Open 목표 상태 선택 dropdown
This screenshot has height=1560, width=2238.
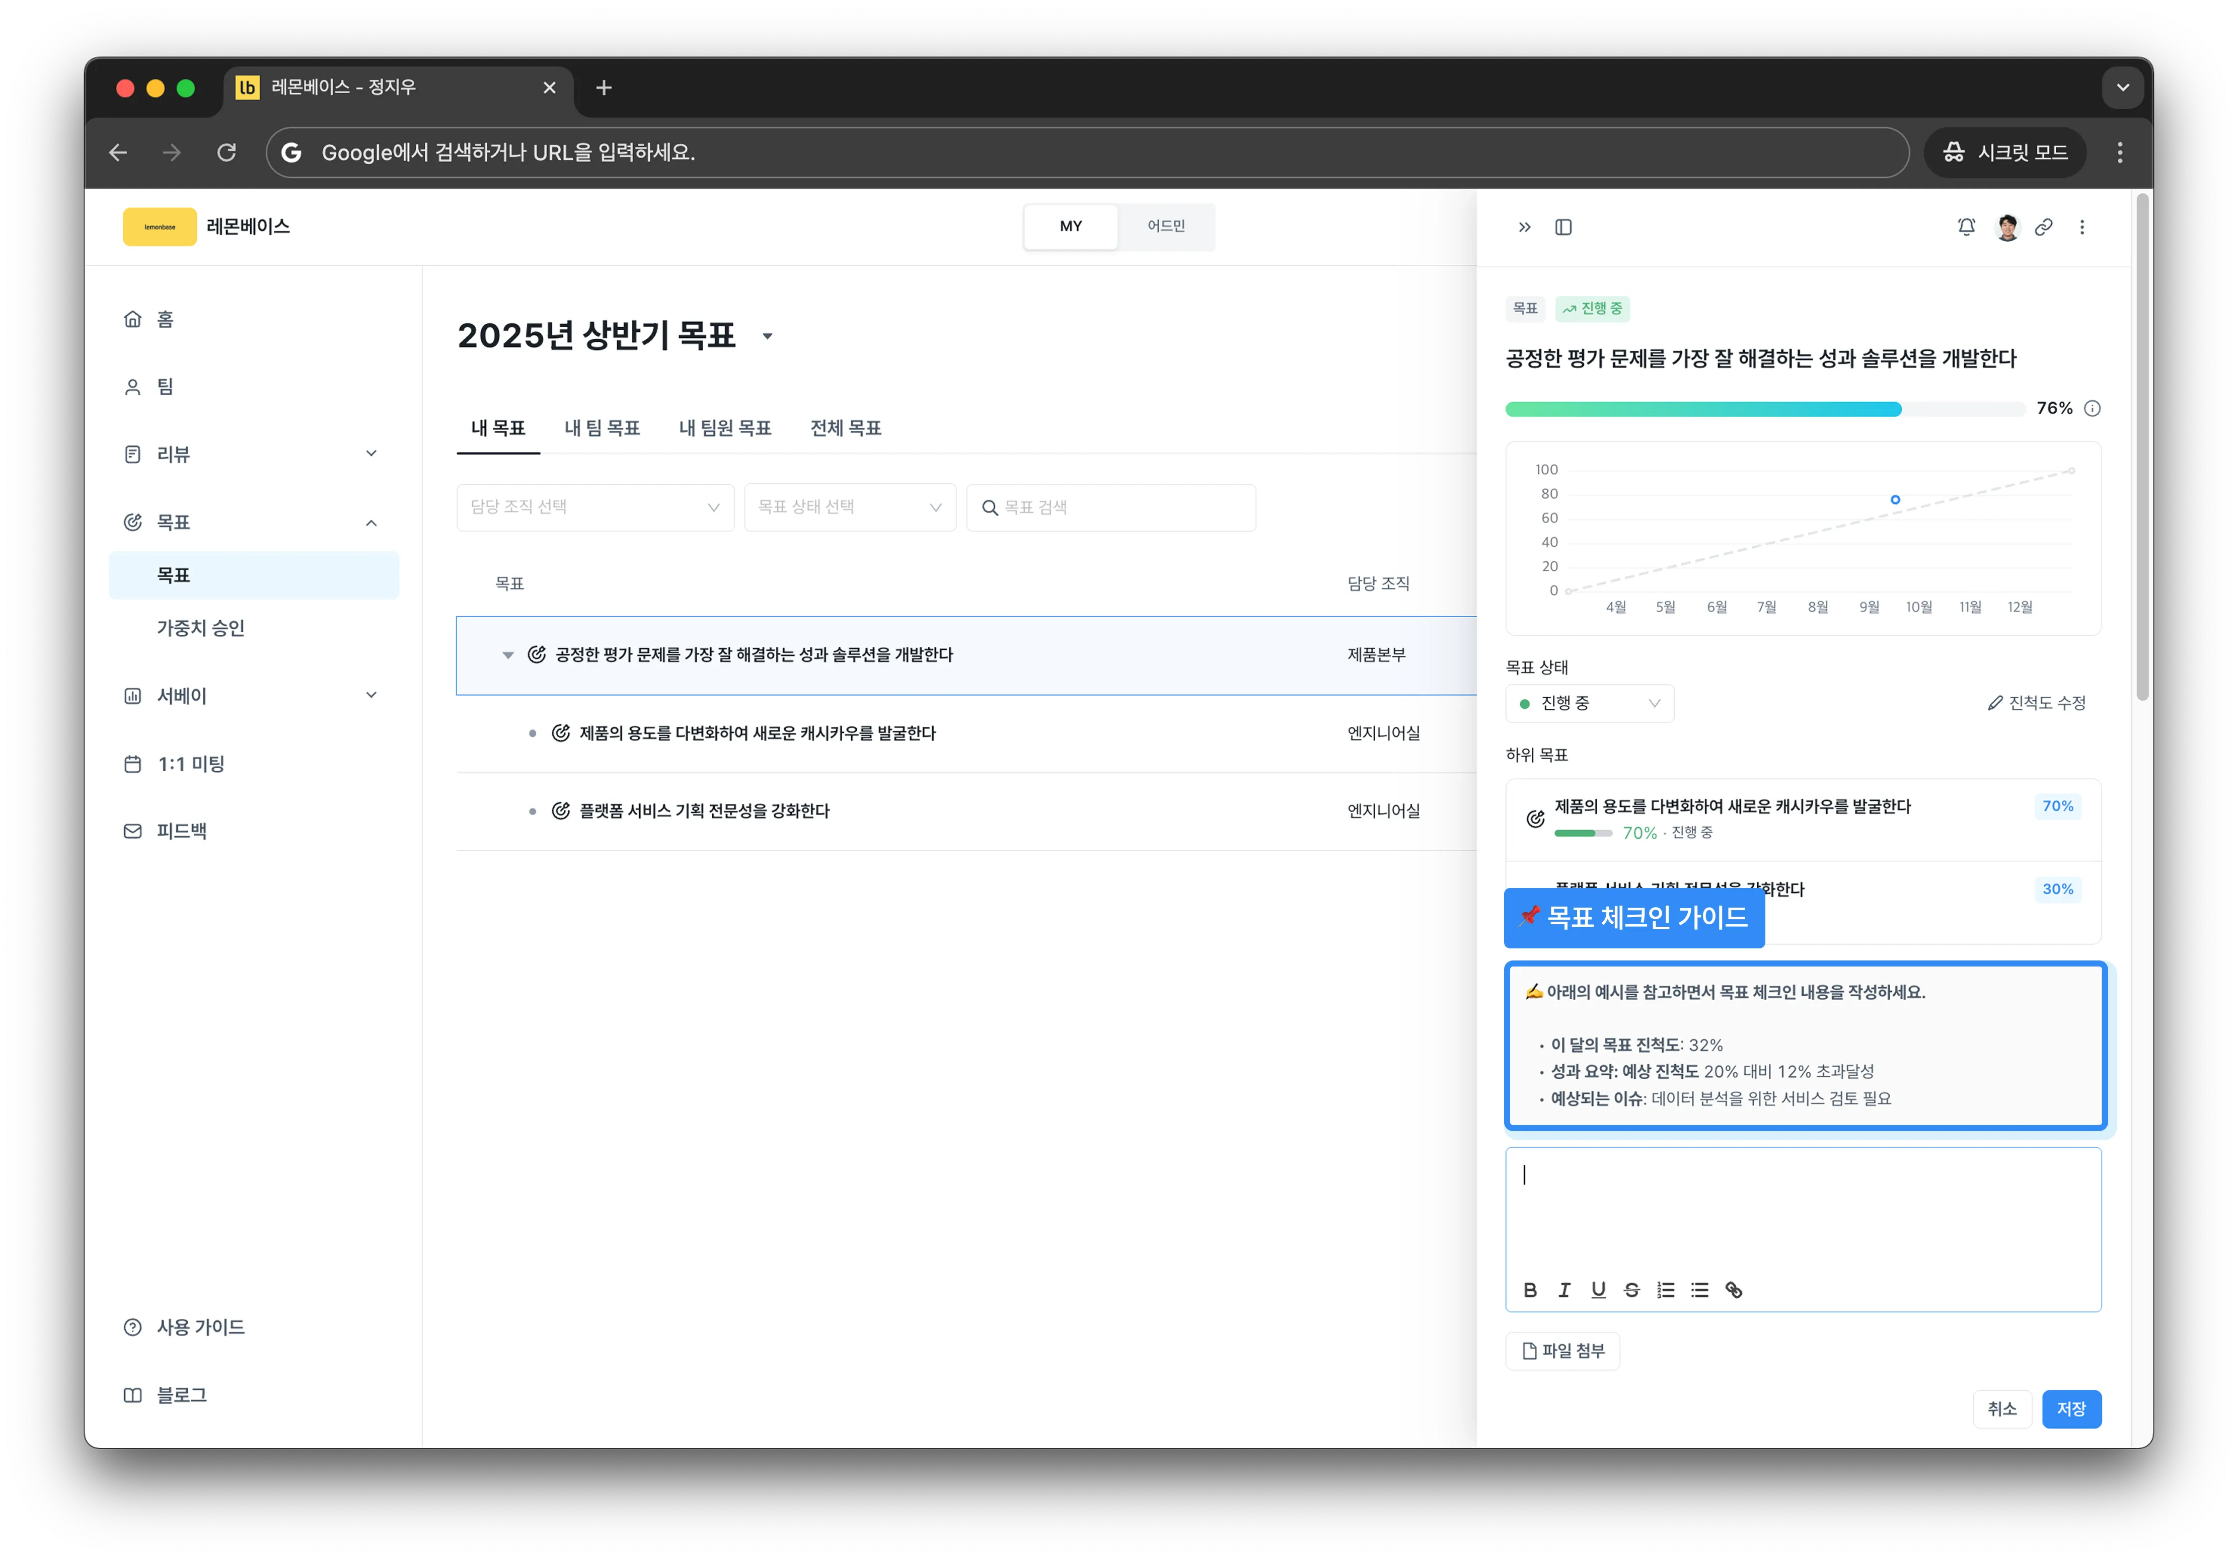pos(849,508)
